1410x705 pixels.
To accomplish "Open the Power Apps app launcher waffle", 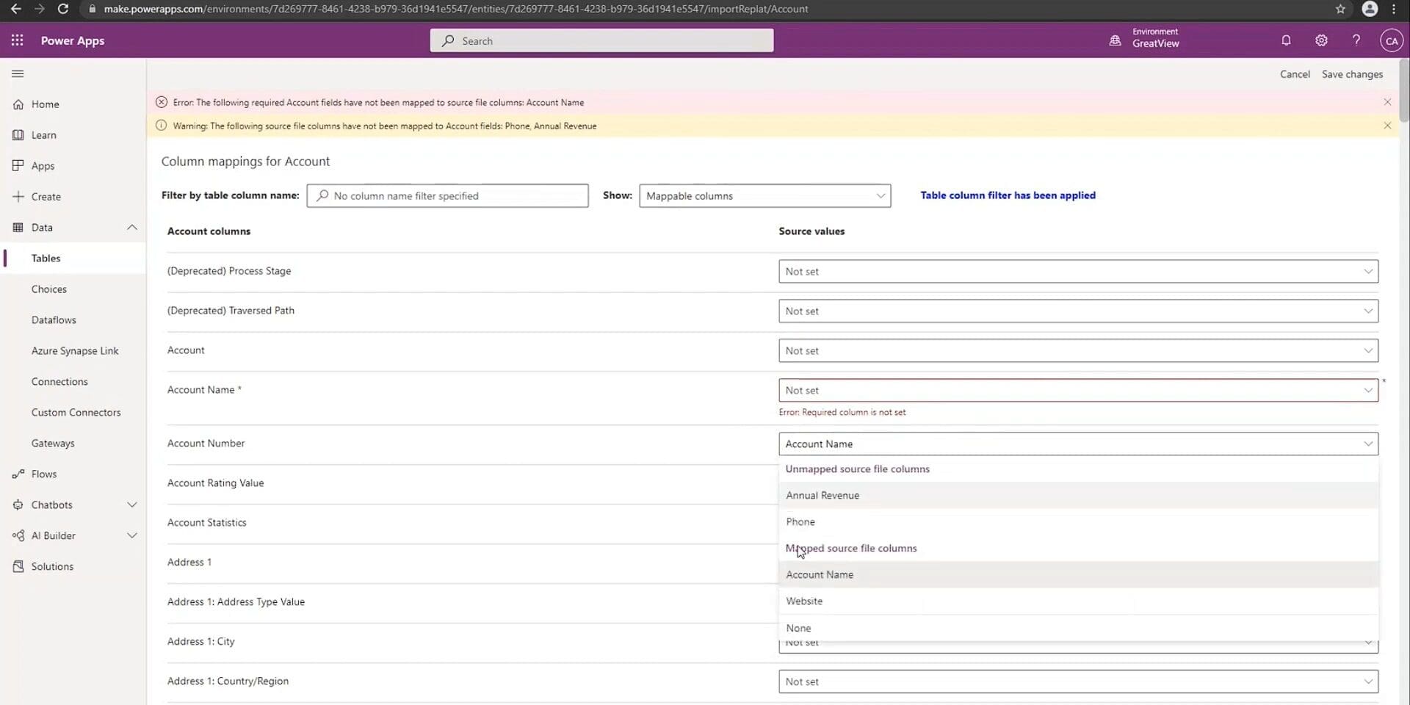I will (17, 40).
